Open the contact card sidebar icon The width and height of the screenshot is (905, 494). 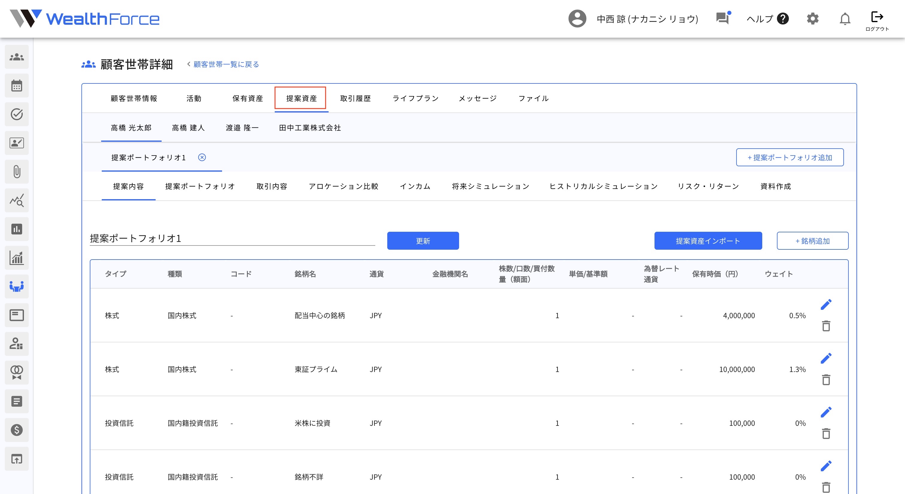click(x=16, y=143)
